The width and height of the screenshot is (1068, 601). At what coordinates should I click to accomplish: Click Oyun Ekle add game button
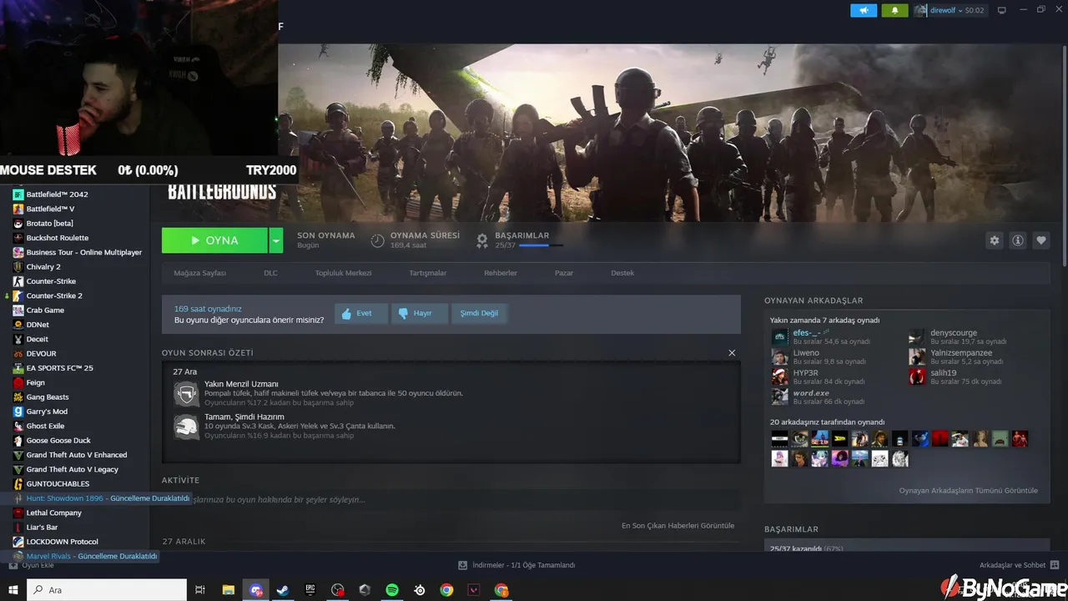pyautogui.click(x=31, y=565)
